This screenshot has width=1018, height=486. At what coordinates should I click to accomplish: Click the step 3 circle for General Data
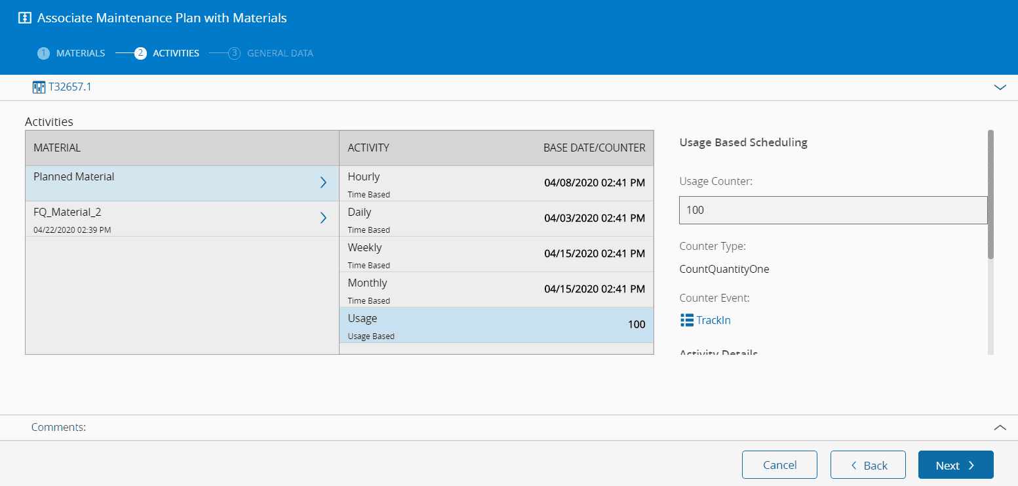click(235, 53)
